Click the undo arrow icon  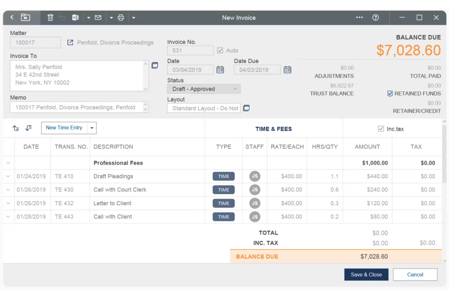62,18
